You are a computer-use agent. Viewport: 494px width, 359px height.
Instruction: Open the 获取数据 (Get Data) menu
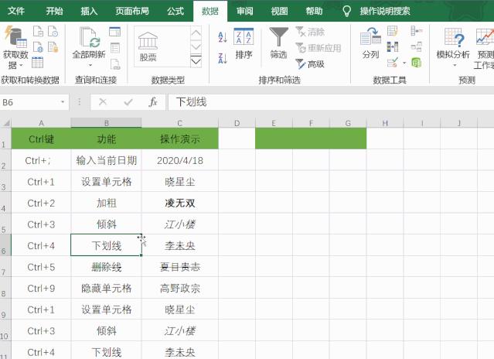[15, 48]
